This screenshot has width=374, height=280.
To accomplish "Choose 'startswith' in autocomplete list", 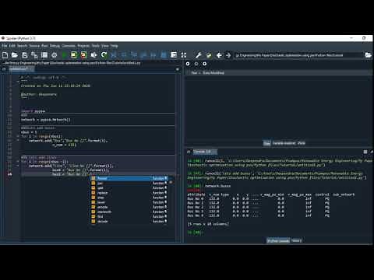I will pyautogui.click(x=129, y=212).
